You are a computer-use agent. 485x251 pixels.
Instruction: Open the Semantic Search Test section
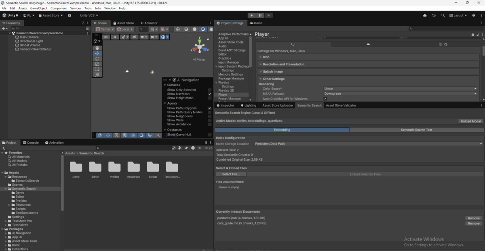(416, 130)
